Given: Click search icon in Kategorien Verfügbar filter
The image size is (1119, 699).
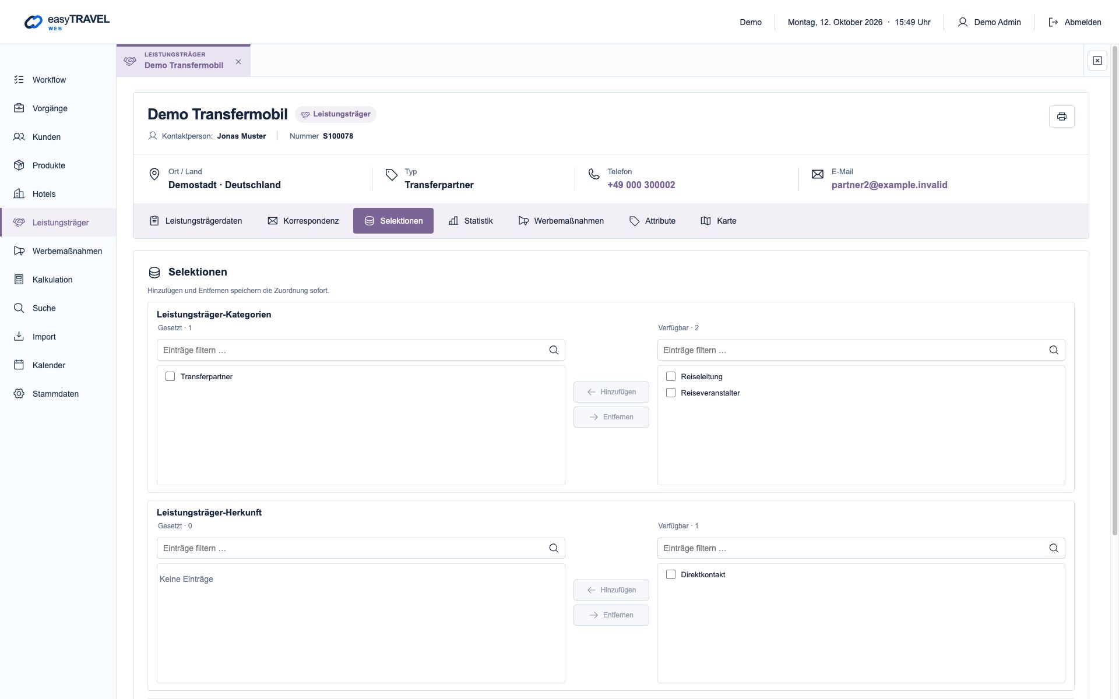Looking at the screenshot, I should [x=1054, y=350].
